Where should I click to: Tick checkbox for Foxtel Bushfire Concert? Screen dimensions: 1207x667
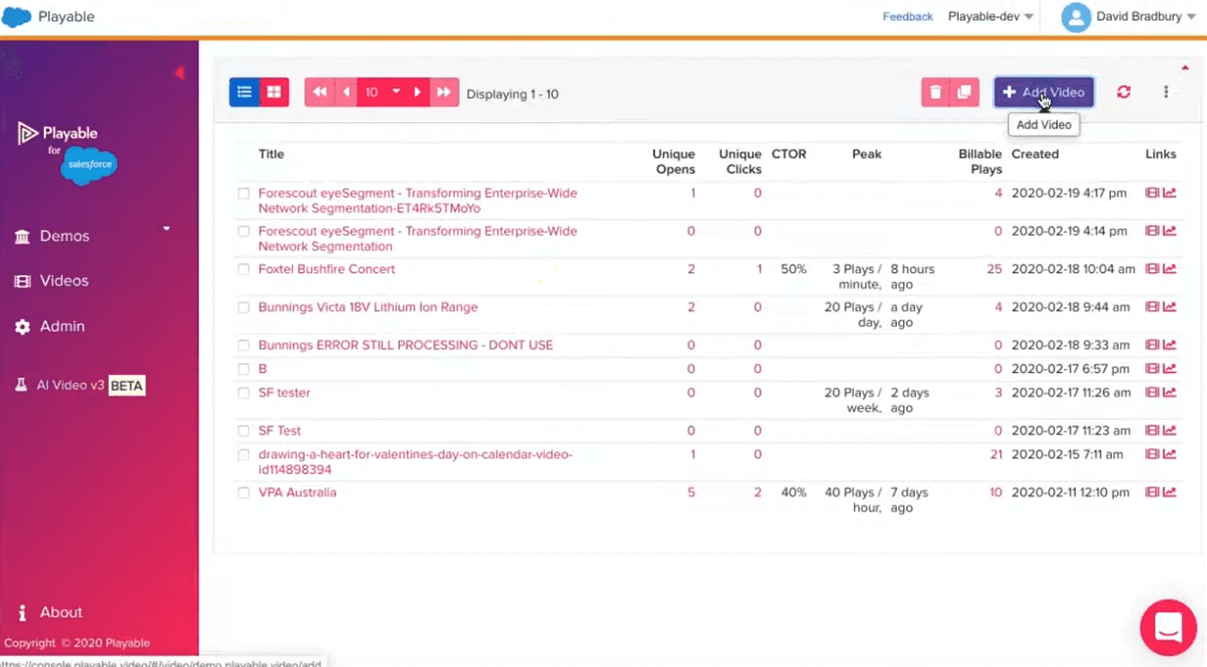[244, 270]
